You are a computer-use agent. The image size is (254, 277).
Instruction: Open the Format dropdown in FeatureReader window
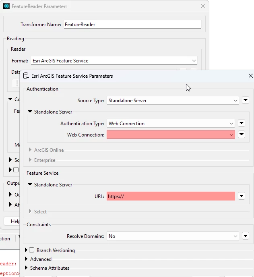pos(114,60)
